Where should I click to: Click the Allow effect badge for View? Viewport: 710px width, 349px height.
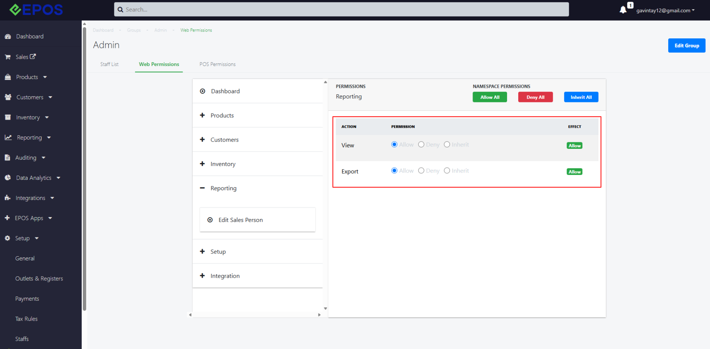(575, 145)
